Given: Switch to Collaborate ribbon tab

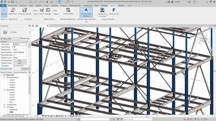Looking at the screenshot, I should point(87,6).
